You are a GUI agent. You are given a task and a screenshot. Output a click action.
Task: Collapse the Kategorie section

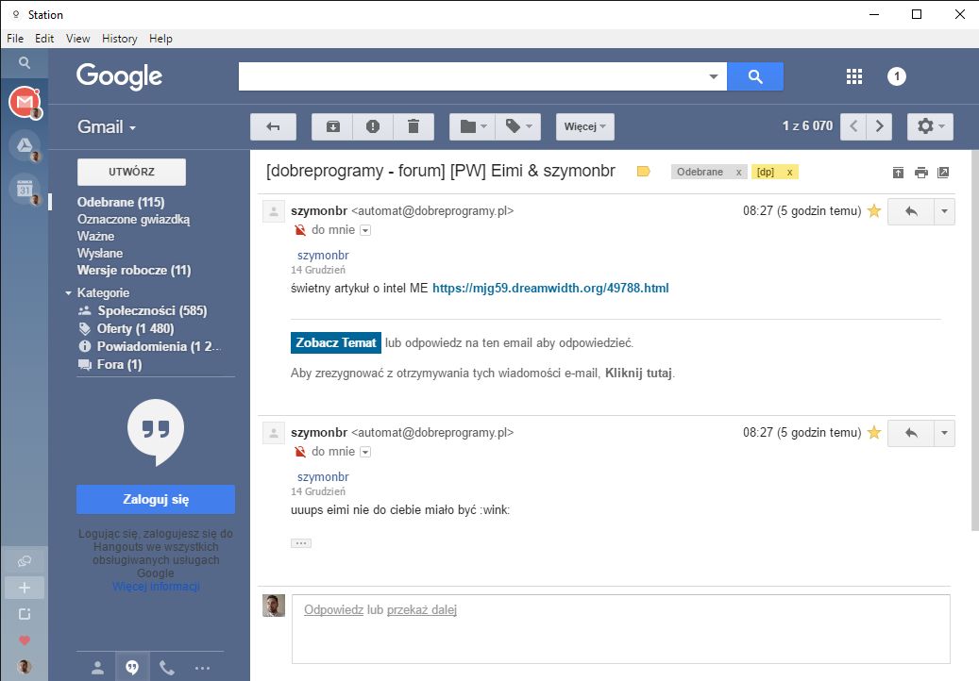point(69,293)
